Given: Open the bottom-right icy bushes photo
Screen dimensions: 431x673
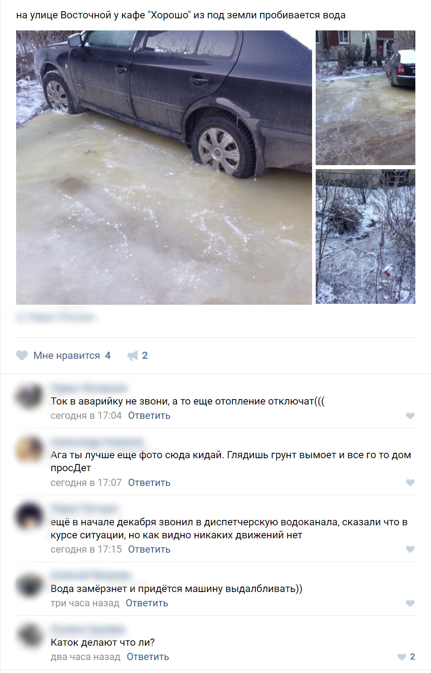Looking at the screenshot, I should click(365, 237).
